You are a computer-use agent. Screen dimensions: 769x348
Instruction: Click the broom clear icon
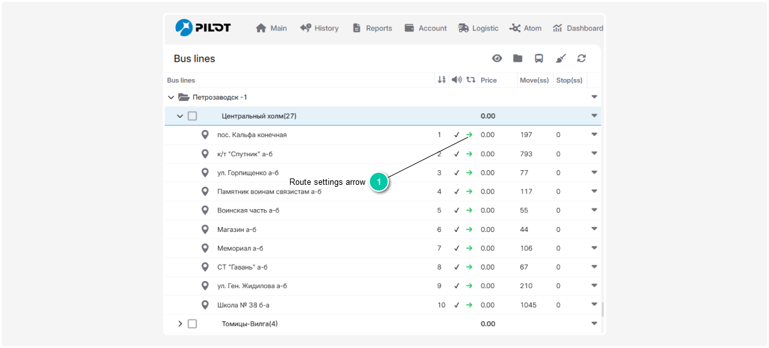tap(560, 59)
